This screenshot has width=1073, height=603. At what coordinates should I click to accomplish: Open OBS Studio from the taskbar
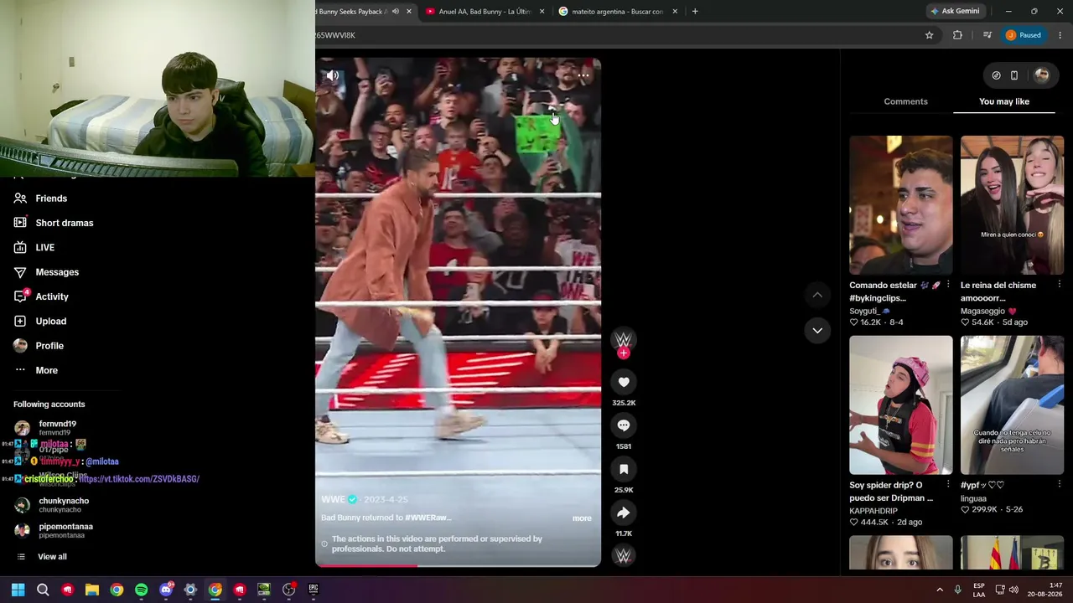pyautogui.click(x=288, y=590)
